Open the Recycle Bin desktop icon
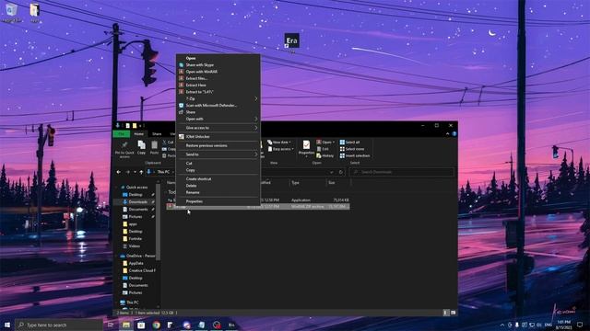Viewport: 590px width, 331px height. click(11, 12)
